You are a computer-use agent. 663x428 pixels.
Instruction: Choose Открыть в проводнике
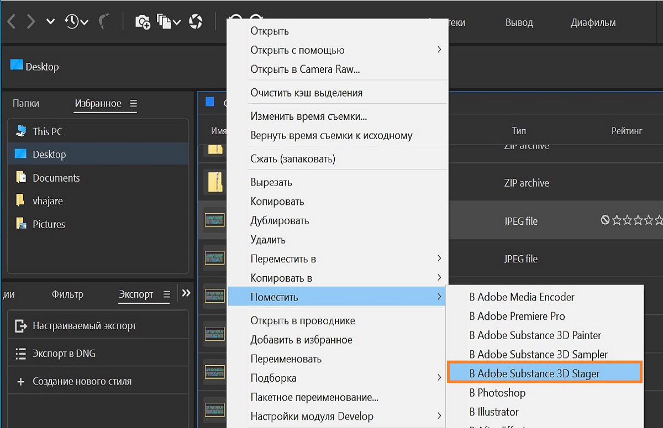(x=336, y=321)
